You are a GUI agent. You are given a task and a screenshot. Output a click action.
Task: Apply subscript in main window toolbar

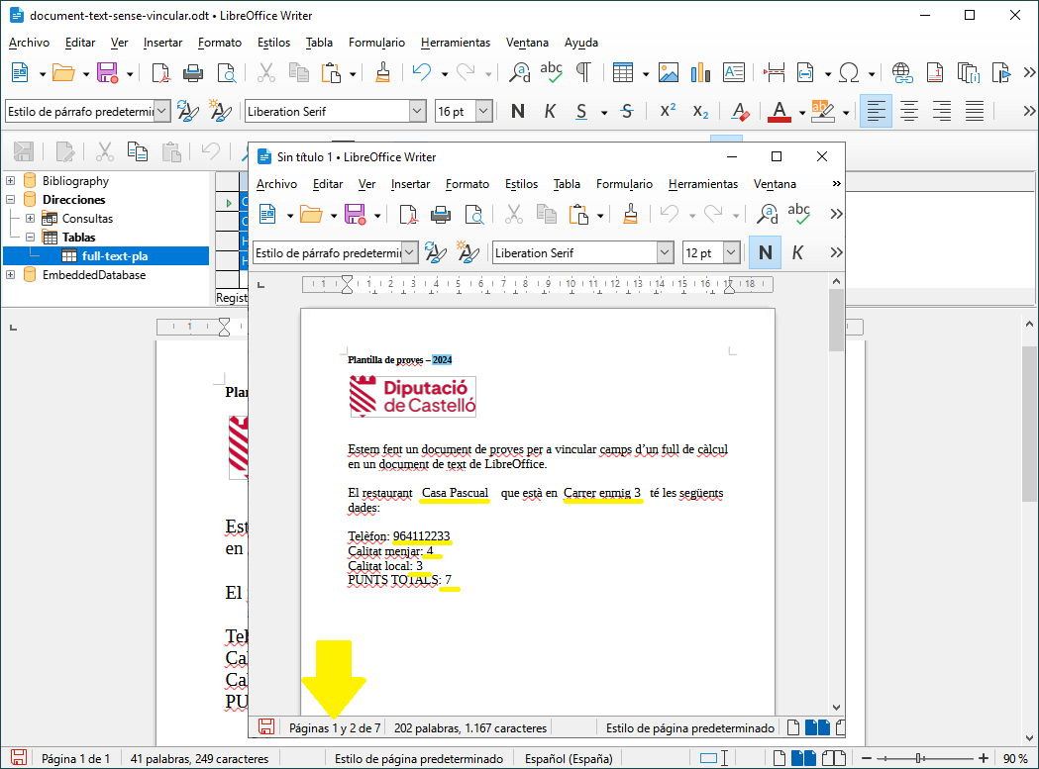coord(700,111)
